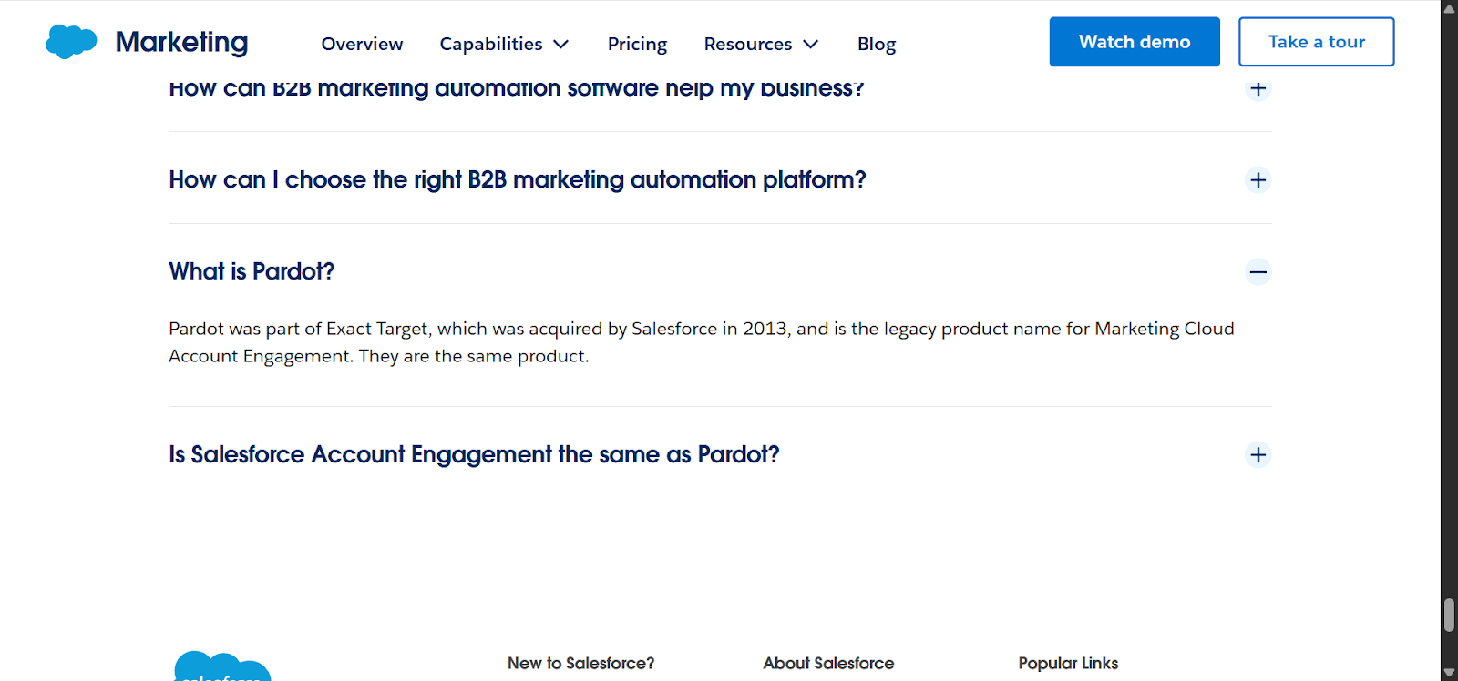Expand 'How can I choose the right B2B' question
The width and height of the screenshot is (1458, 681).
(x=517, y=180)
